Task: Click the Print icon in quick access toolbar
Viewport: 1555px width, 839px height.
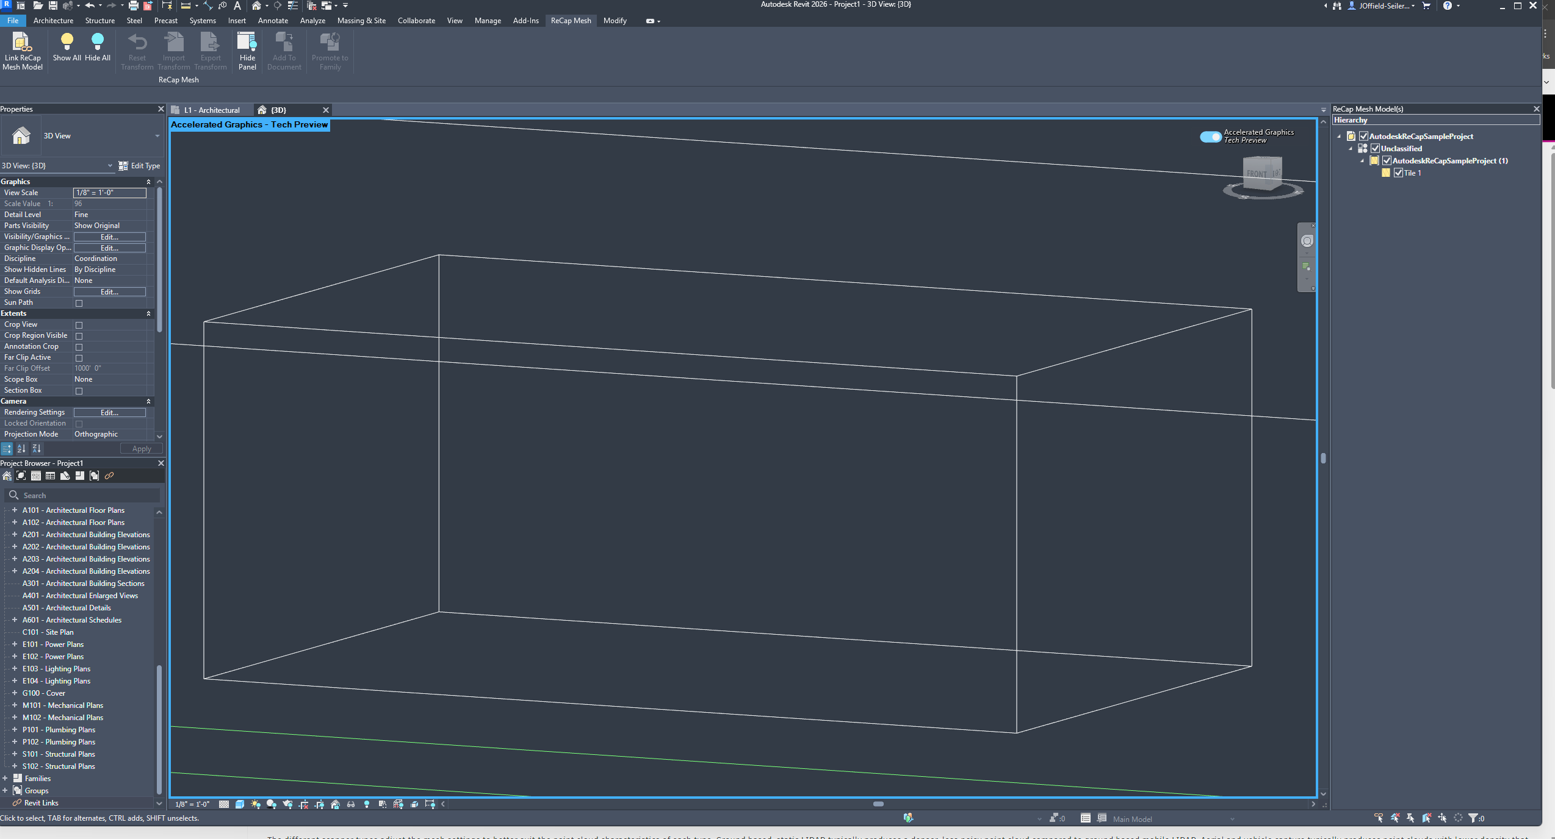Action: click(134, 5)
